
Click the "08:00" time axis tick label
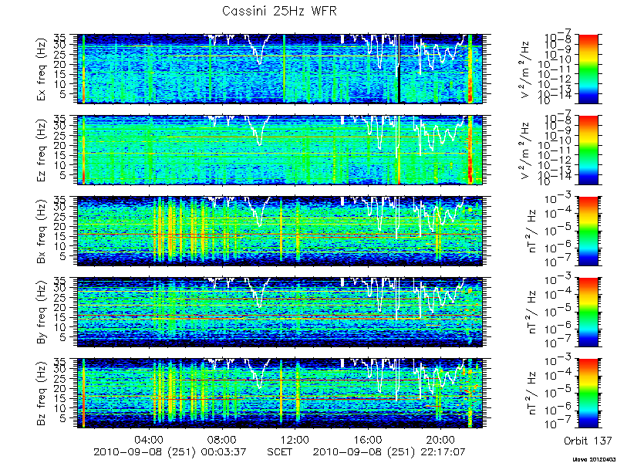222,440
